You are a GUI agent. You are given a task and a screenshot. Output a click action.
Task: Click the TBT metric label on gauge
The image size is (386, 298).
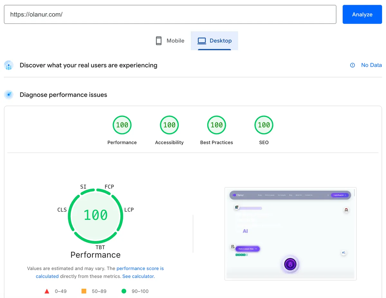100,247
